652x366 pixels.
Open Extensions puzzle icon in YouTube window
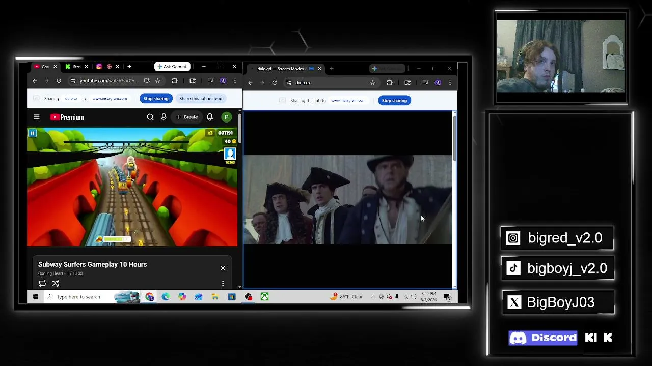(x=175, y=81)
